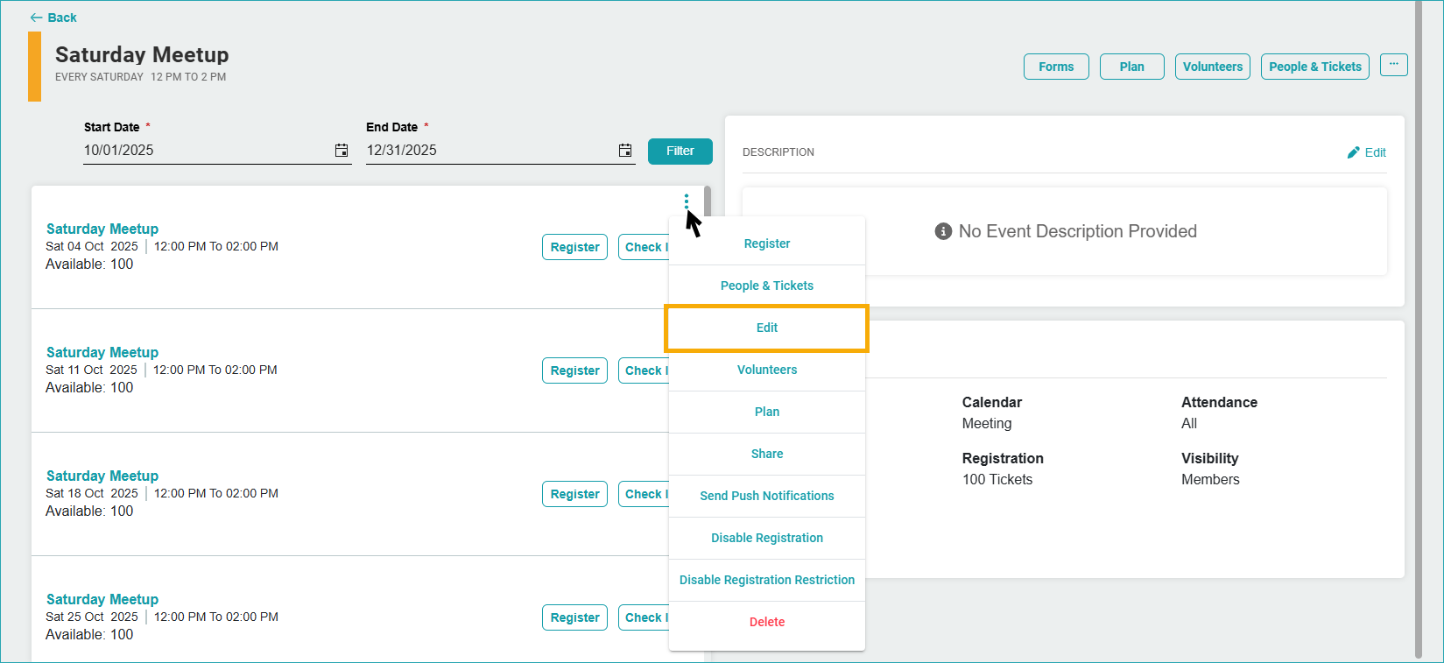This screenshot has width=1444, height=663.
Task: Register for Sat 11 Oct meetup
Action: (574, 370)
